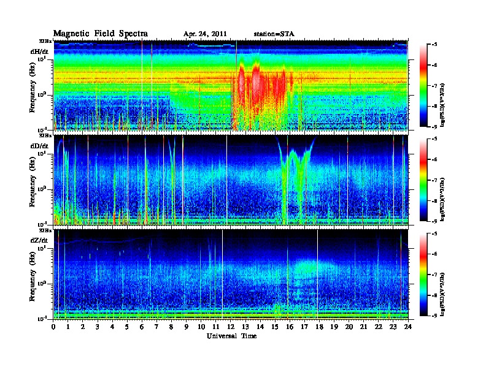Click the "Universal Time" axis title
The width and height of the screenshot is (486, 375).
pyautogui.click(x=231, y=336)
